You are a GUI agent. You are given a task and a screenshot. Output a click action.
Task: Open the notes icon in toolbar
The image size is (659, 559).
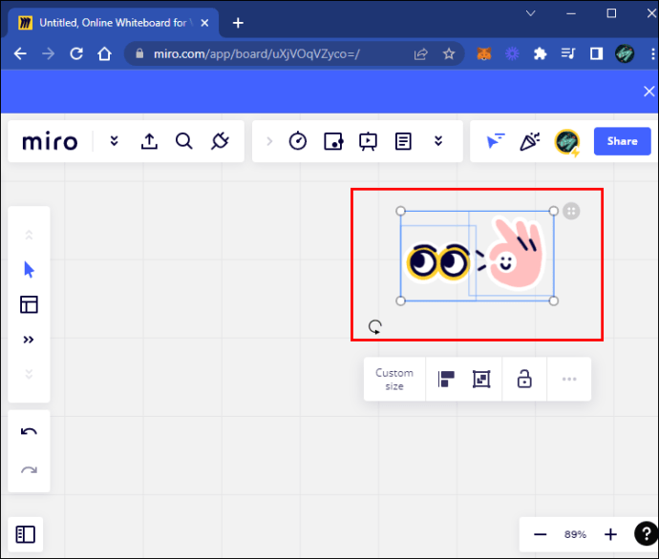tap(403, 141)
